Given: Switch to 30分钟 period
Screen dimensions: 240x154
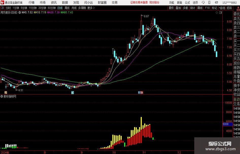Looking at the screenshot, I should [x=42, y=8].
